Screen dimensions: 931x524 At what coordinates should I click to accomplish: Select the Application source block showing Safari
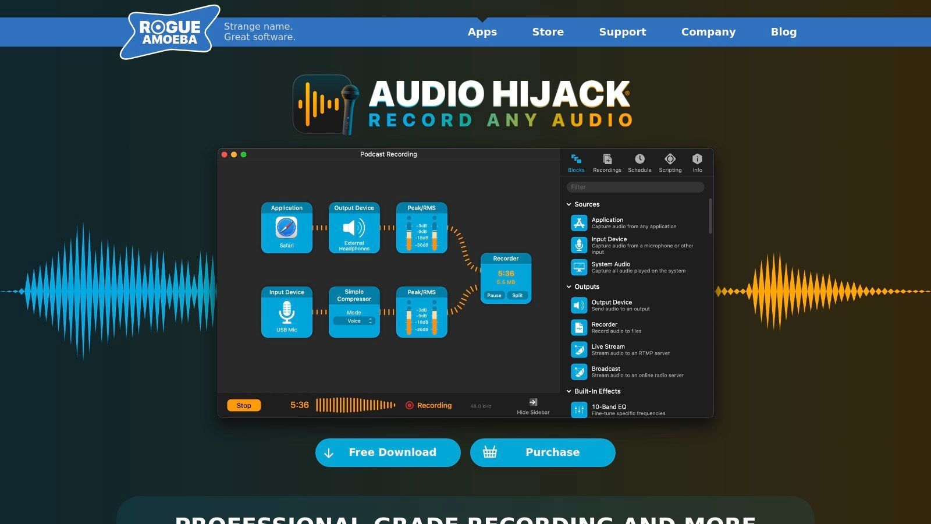click(287, 229)
